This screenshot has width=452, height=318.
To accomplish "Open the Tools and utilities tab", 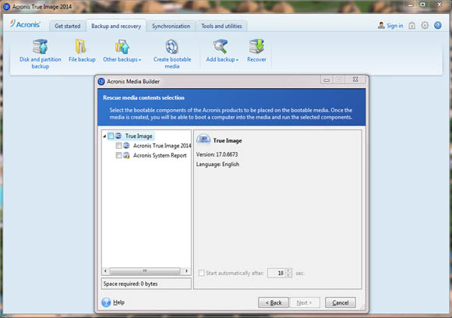I will click(x=221, y=26).
